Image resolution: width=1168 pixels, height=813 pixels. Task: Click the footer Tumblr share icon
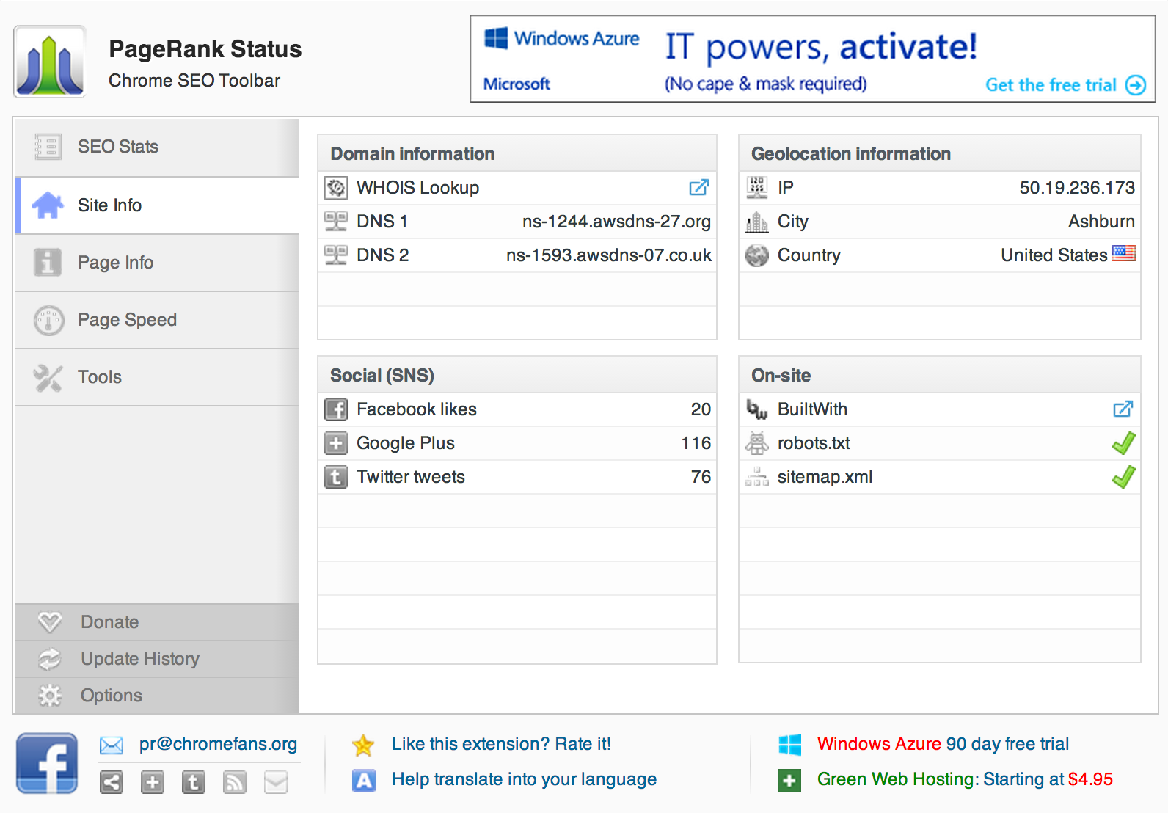click(x=194, y=783)
